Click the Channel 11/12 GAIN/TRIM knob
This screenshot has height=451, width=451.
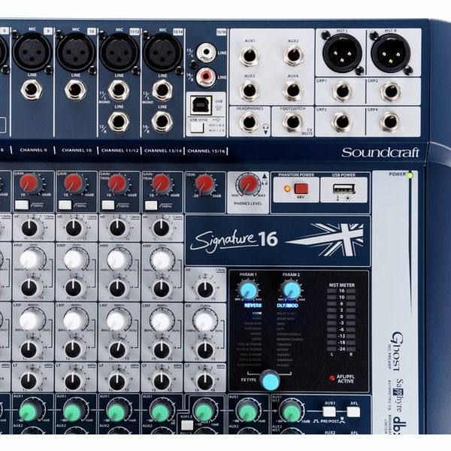point(117,183)
